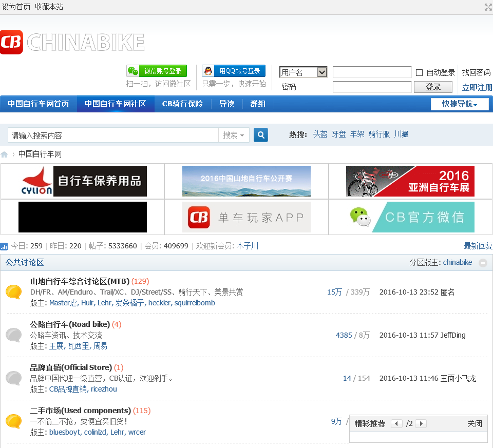Click the forum icon for 品牌直销
The height and width of the screenshot is (448, 493).
coord(13,378)
